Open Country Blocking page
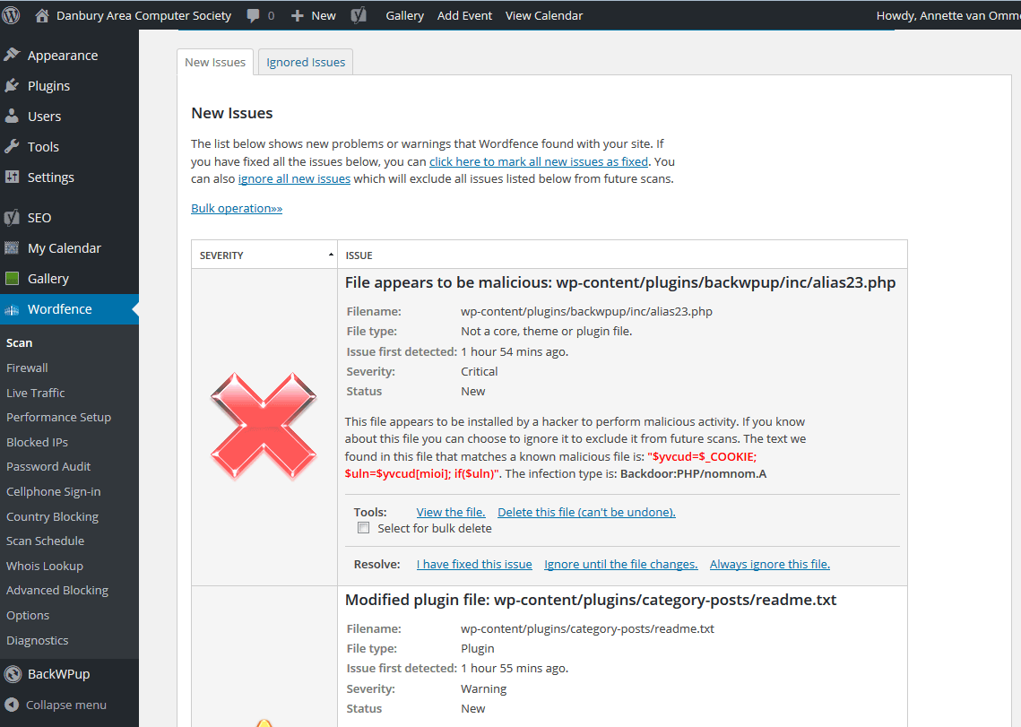This screenshot has height=727, width=1021. tap(52, 516)
